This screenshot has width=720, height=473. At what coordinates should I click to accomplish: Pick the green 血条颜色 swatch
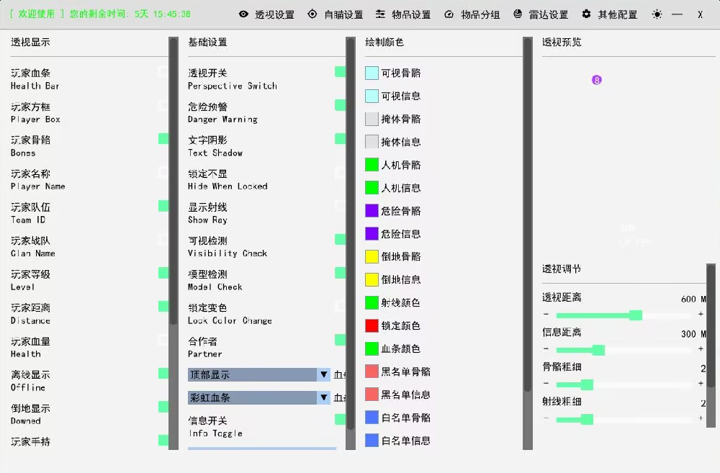coord(372,348)
